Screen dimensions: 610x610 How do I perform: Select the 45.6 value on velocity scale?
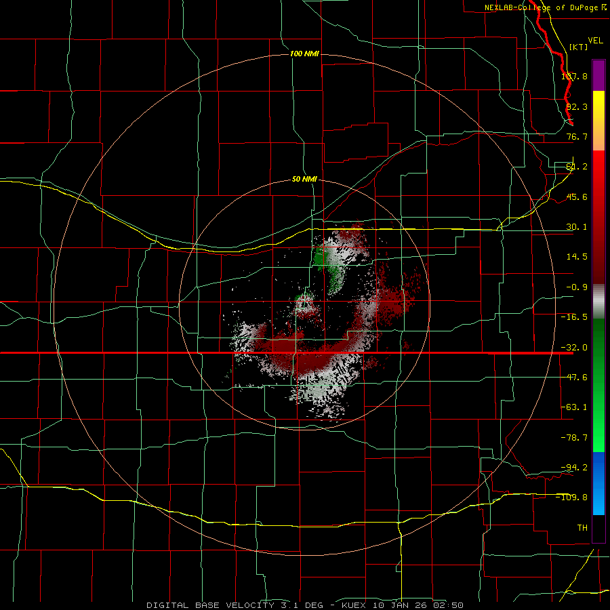coord(577,197)
